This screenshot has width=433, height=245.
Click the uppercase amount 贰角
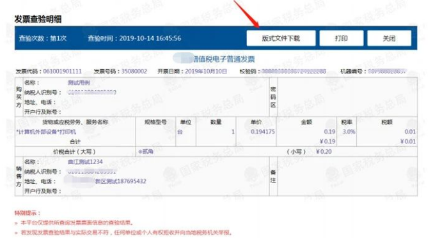click(146, 152)
